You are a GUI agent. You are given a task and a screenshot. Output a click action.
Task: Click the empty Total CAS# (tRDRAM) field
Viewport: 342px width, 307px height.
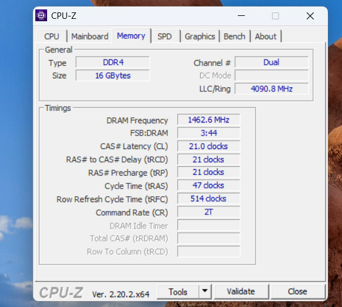point(208,239)
